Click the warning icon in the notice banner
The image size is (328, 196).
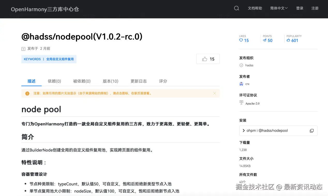(x=27, y=93)
